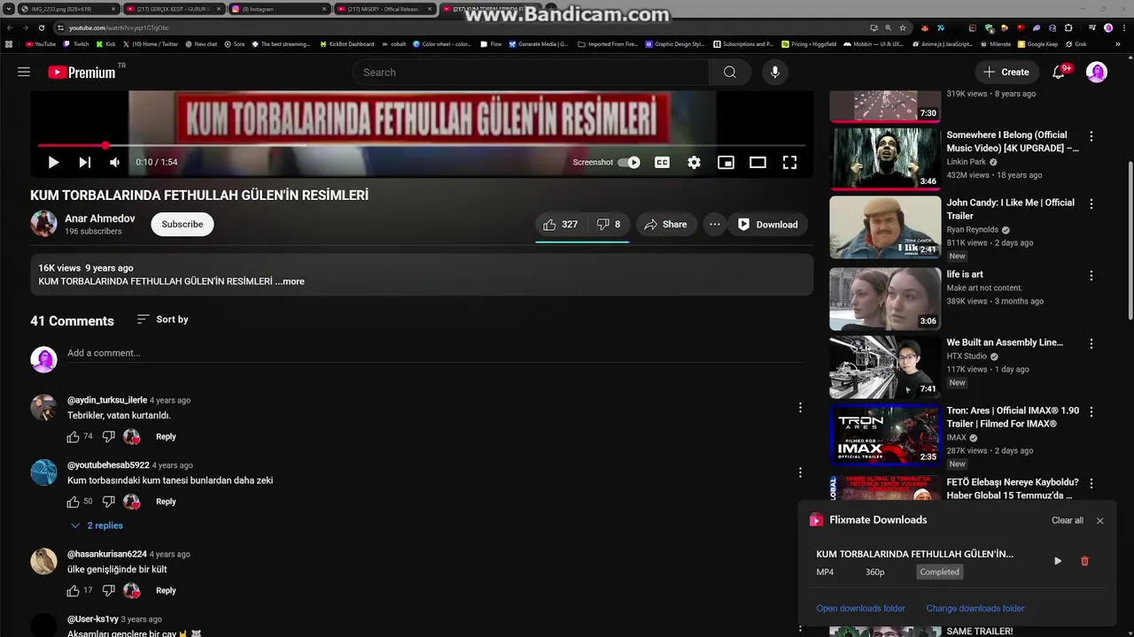Screen dimensions: 1134x637
Task: Open the Twitch bookmark
Action: (x=75, y=44)
